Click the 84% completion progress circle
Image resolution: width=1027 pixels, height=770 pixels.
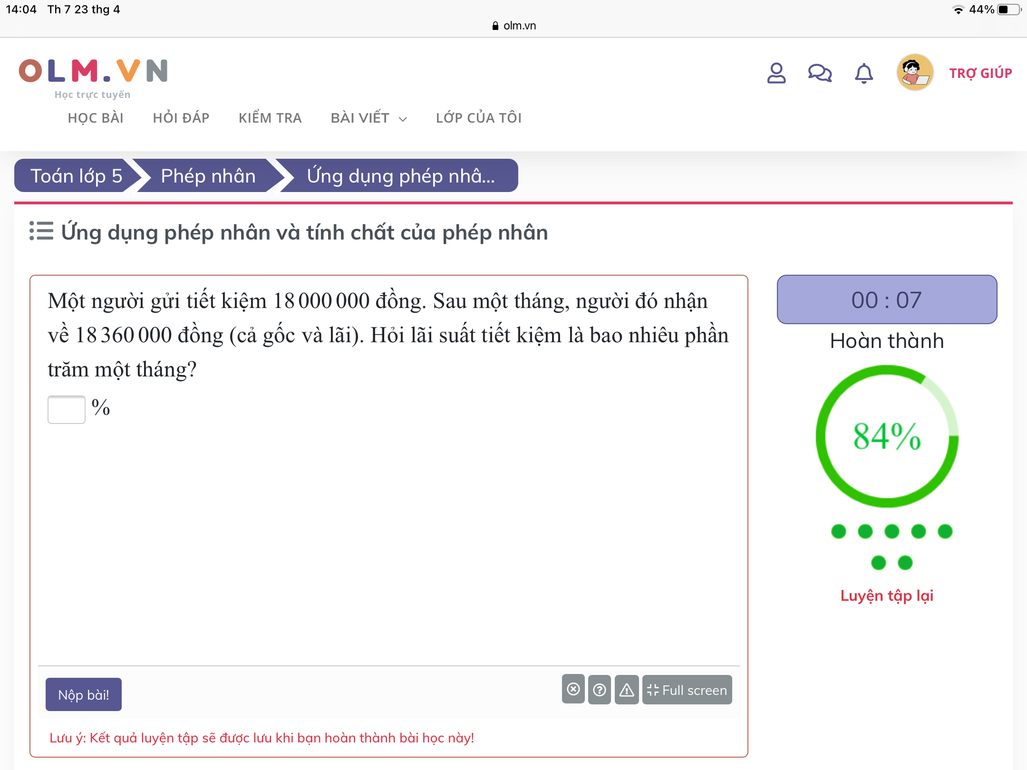[x=887, y=436]
